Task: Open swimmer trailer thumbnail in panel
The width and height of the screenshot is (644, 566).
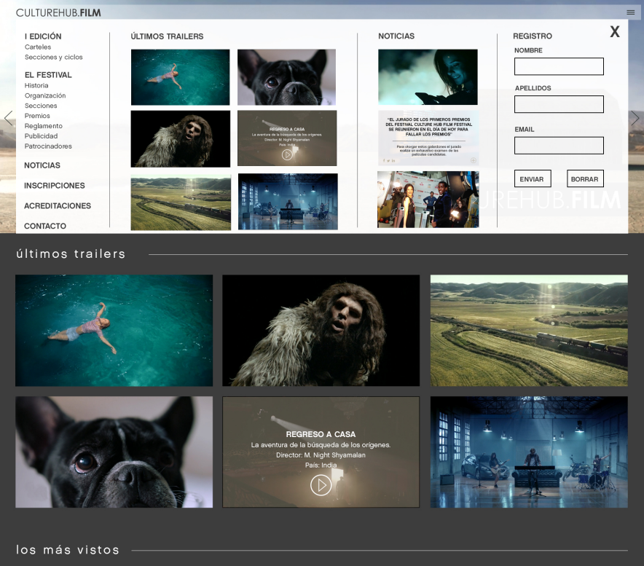Action: click(x=180, y=77)
